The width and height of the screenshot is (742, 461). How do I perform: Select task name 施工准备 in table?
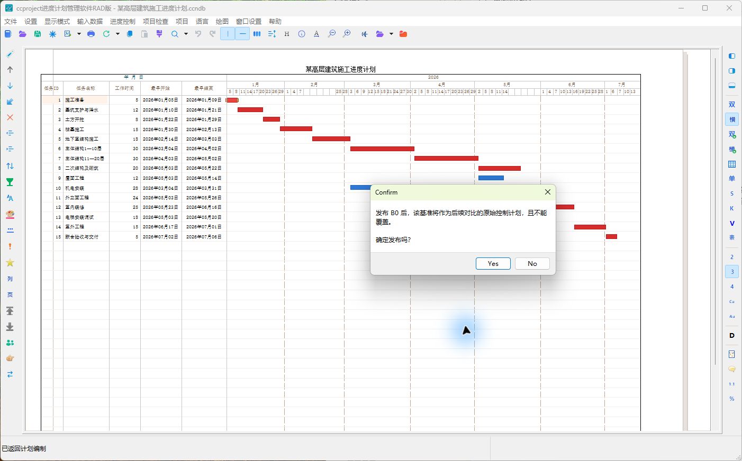(x=75, y=100)
